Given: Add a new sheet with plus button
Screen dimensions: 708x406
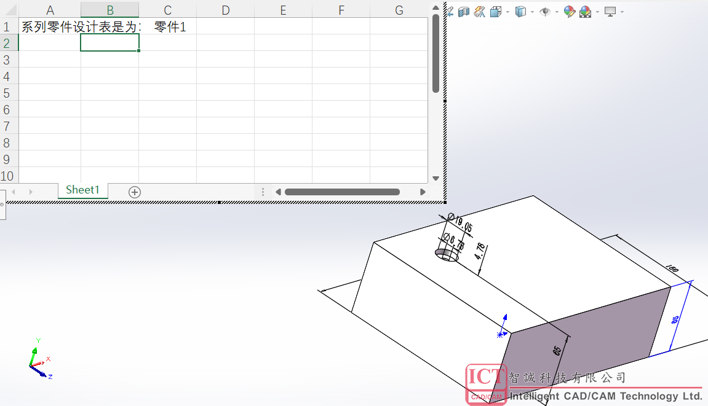Looking at the screenshot, I should (x=135, y=192).
